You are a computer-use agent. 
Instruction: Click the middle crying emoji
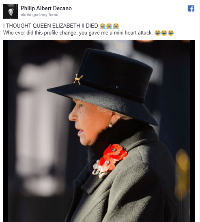click(109, 26)
